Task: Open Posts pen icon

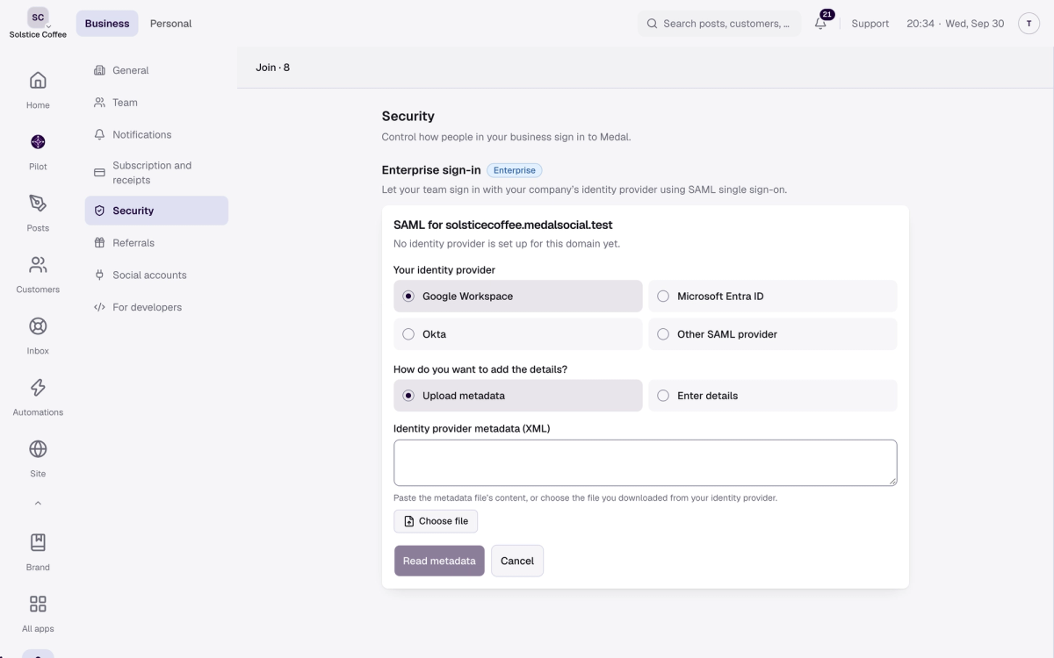Action: (38, 204)
